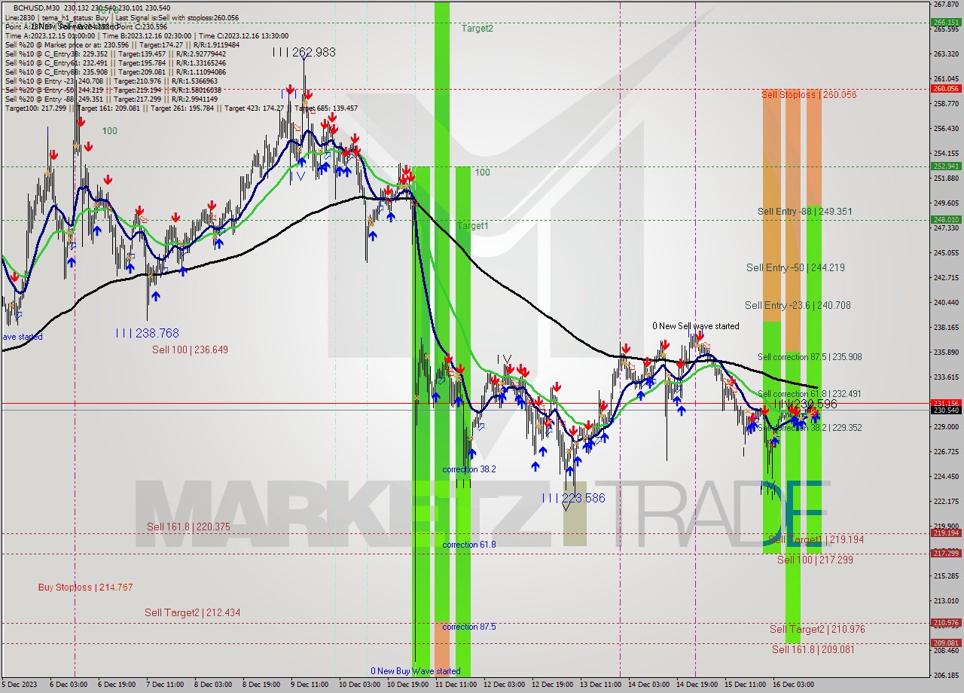Screen dimensions: 964x693
Task: Click the '13 Dec 11:00' time axis label
Action: pyautogui.click(x=600, y=685)
